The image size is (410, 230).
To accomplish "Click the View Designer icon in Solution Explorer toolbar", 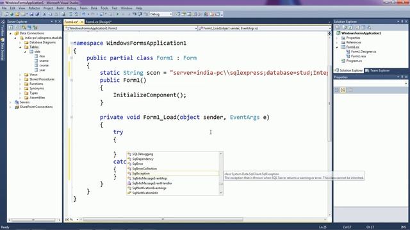I will click(x=363, y=27).
